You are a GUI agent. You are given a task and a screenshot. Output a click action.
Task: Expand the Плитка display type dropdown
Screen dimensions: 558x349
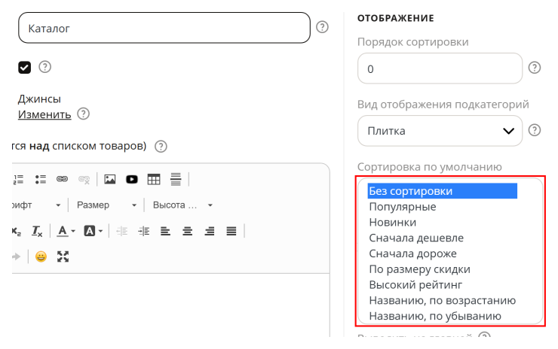440,131
